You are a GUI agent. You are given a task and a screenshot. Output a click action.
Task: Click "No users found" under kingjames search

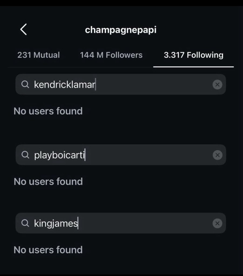48,250
